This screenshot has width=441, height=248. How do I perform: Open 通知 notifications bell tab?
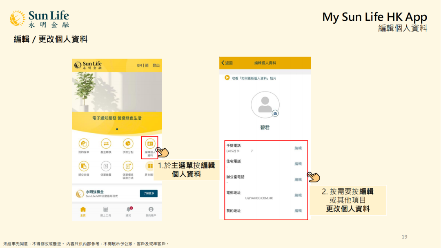tap(129, 212)
